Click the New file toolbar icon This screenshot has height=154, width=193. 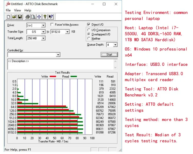[8, 17]
